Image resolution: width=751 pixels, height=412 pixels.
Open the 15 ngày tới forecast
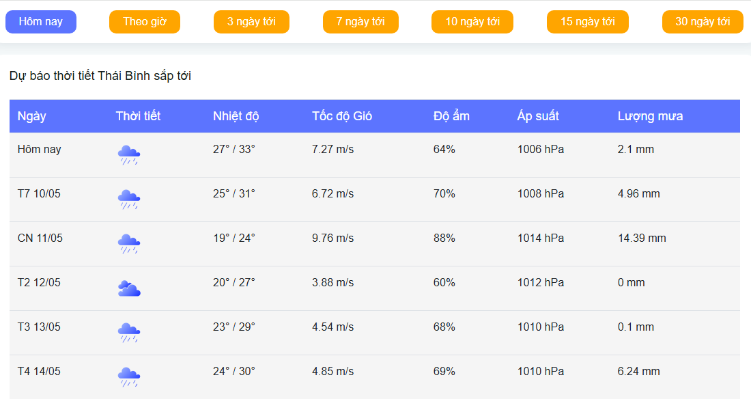point(588,22)
